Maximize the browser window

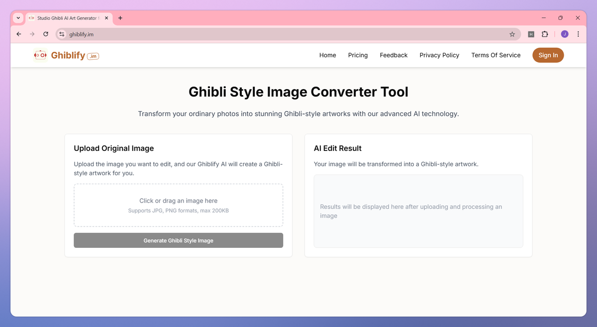pos(561,18)
